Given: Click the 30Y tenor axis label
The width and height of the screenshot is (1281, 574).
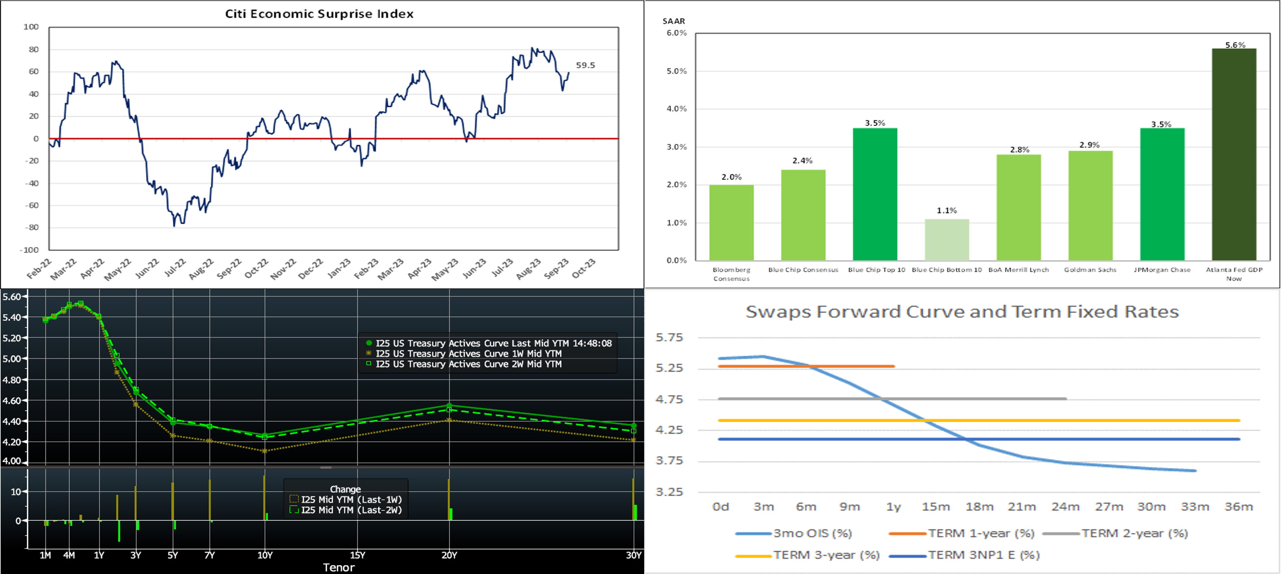Looking at the screenshot, I should point(633,555).
